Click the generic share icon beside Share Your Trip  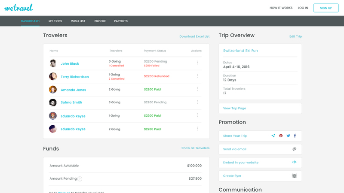click(273, 136)
